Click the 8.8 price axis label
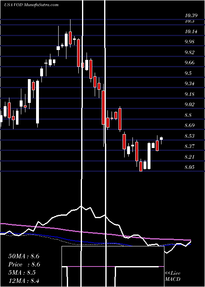 pos(188,115)
